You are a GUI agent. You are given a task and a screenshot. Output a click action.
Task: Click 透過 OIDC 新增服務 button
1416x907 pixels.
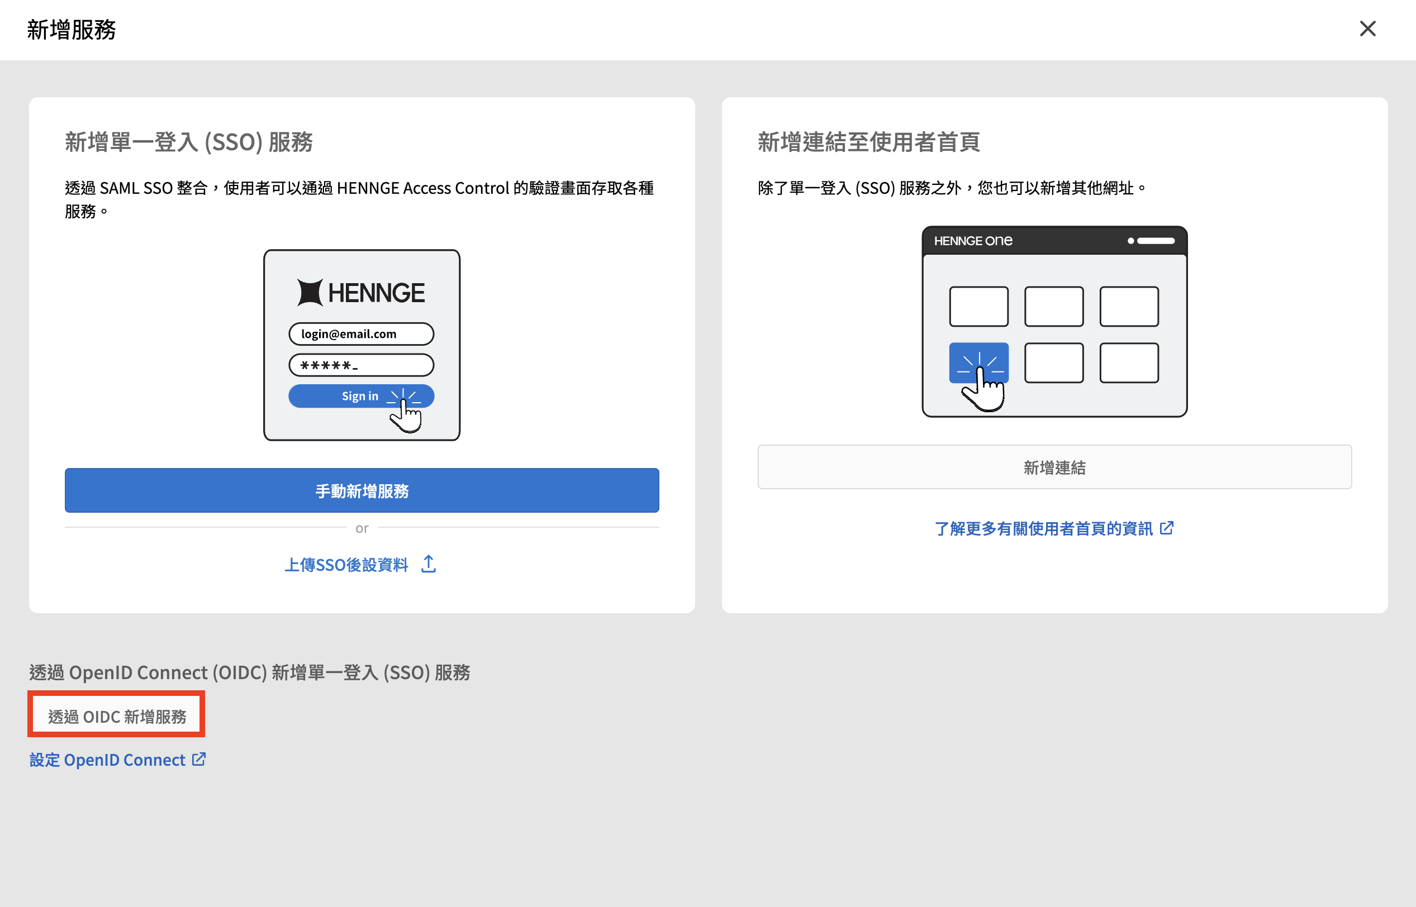pos(117,716)
